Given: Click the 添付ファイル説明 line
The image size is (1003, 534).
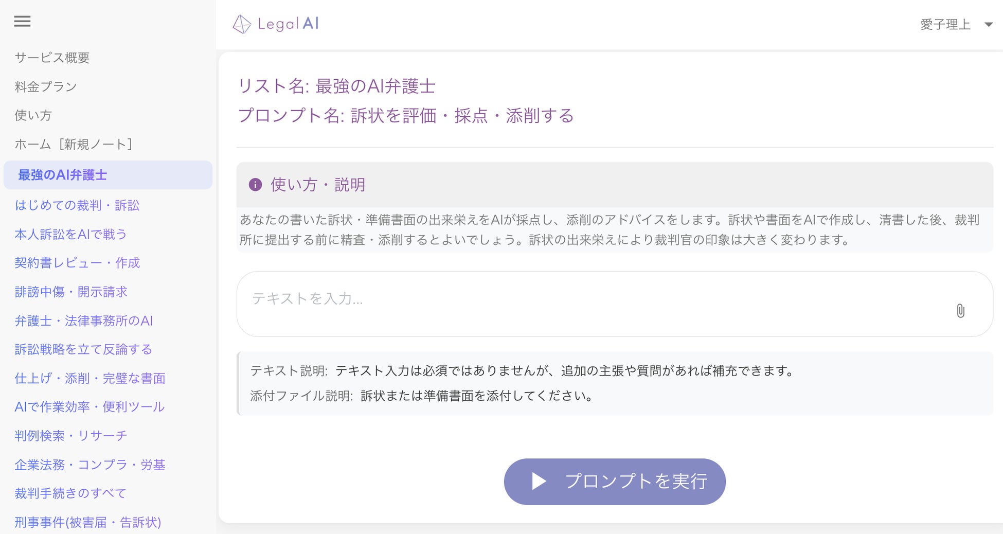Looking at the screenshot, I should point(422,396).
